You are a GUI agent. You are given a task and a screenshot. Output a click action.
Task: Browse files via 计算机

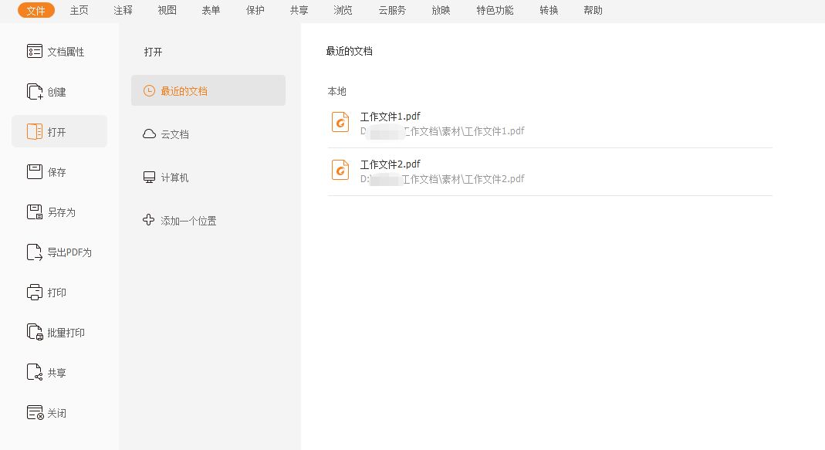click(175, 177)
